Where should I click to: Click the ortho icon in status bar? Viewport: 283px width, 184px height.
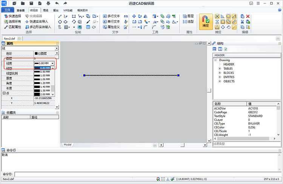tap(168, 179)
